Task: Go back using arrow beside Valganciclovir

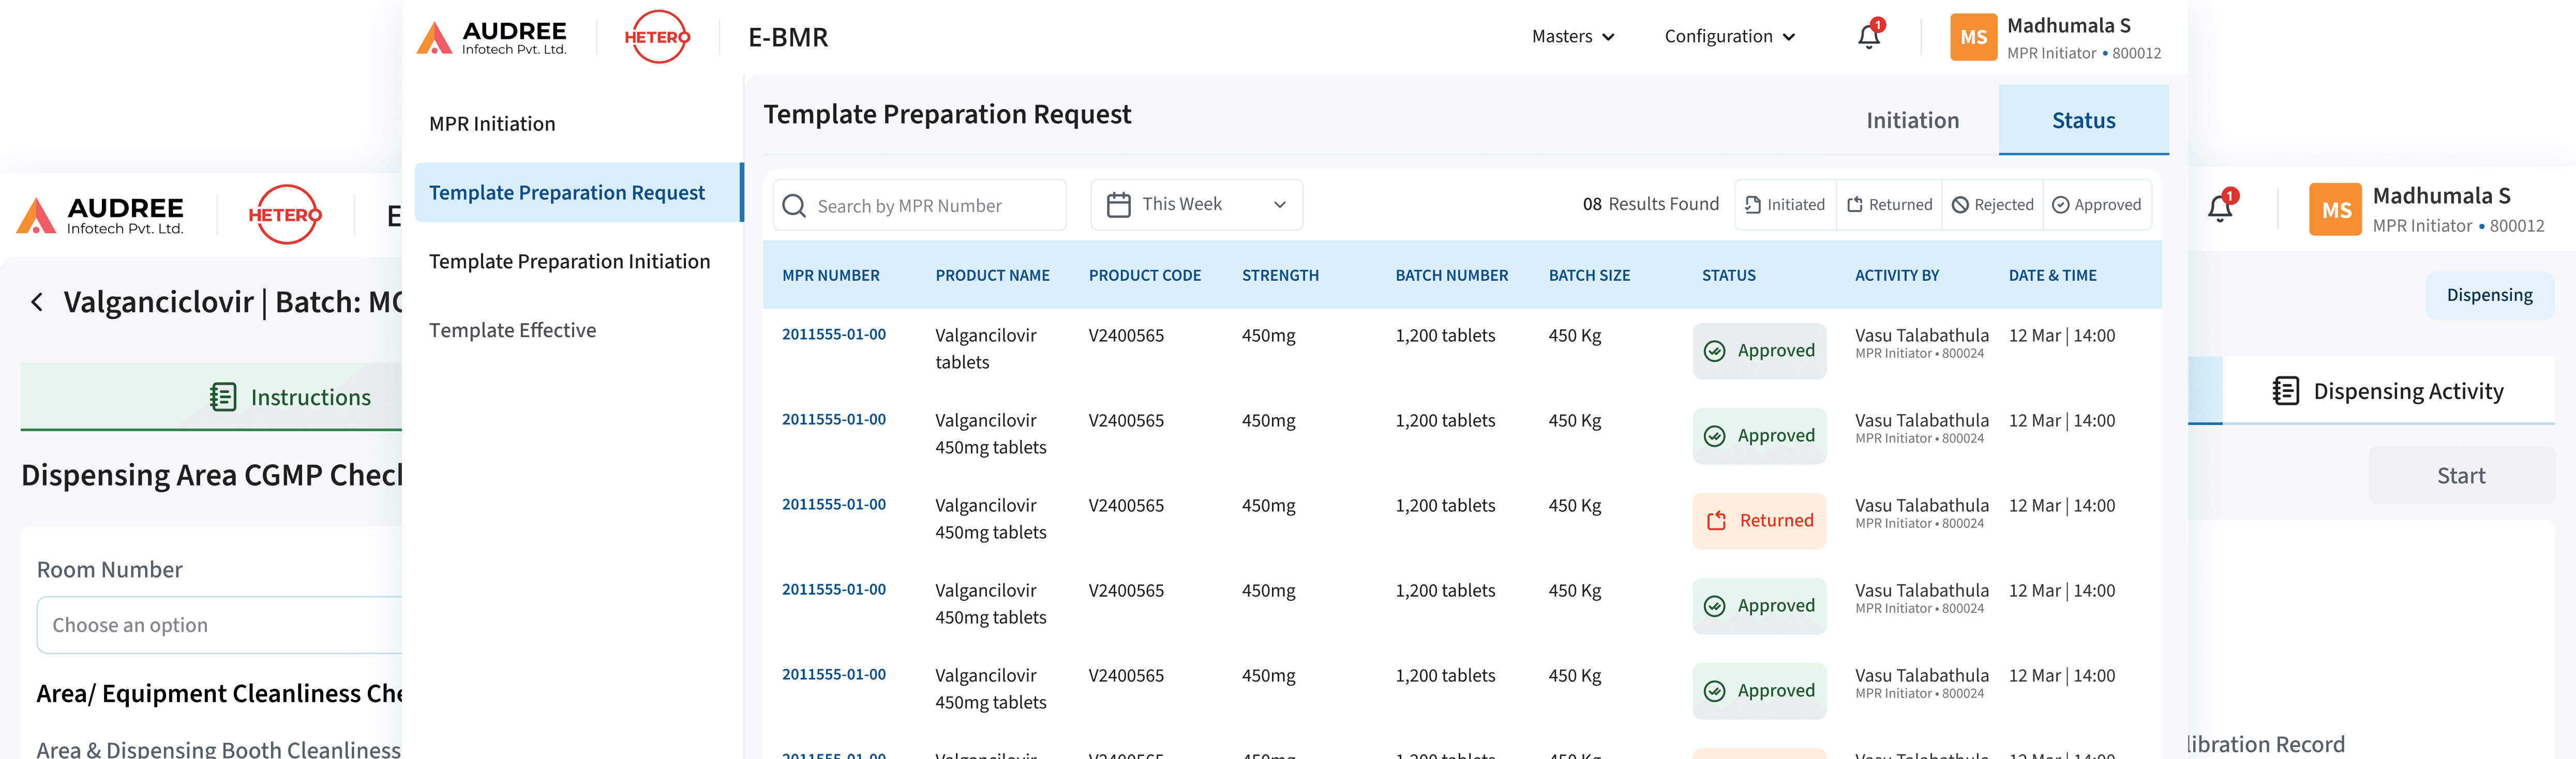Action: tap(37, 302)
